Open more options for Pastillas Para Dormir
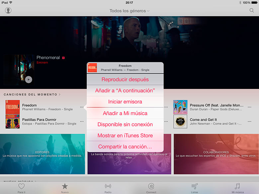The height and width of the screenshot is (194, 259). tap(82, 121)
